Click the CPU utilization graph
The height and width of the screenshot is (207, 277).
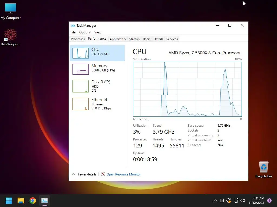[x=187, y=89]
